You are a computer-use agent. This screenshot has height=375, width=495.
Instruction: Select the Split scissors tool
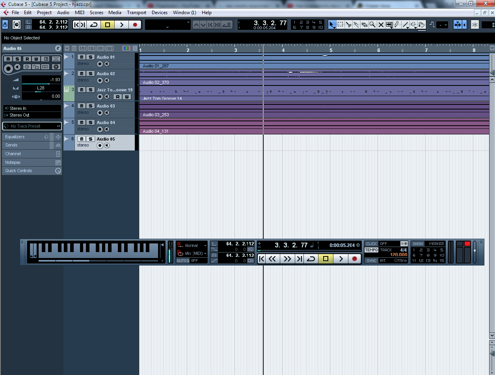(x=349, y=25)
